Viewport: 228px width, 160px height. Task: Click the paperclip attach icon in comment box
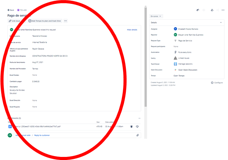point(137,135)
